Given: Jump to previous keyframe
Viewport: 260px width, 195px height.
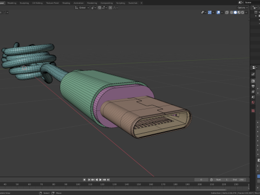Looking at the screenshot, I should (x=93, y=180).
